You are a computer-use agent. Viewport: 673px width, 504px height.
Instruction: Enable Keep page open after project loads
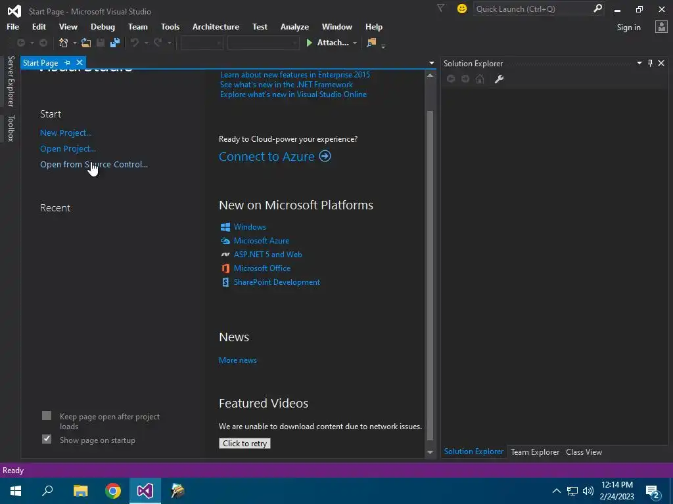[47, 415]
